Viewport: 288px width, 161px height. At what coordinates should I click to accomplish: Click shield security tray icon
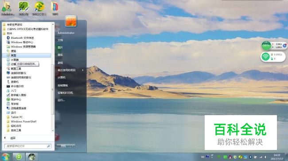coord(235,157)
